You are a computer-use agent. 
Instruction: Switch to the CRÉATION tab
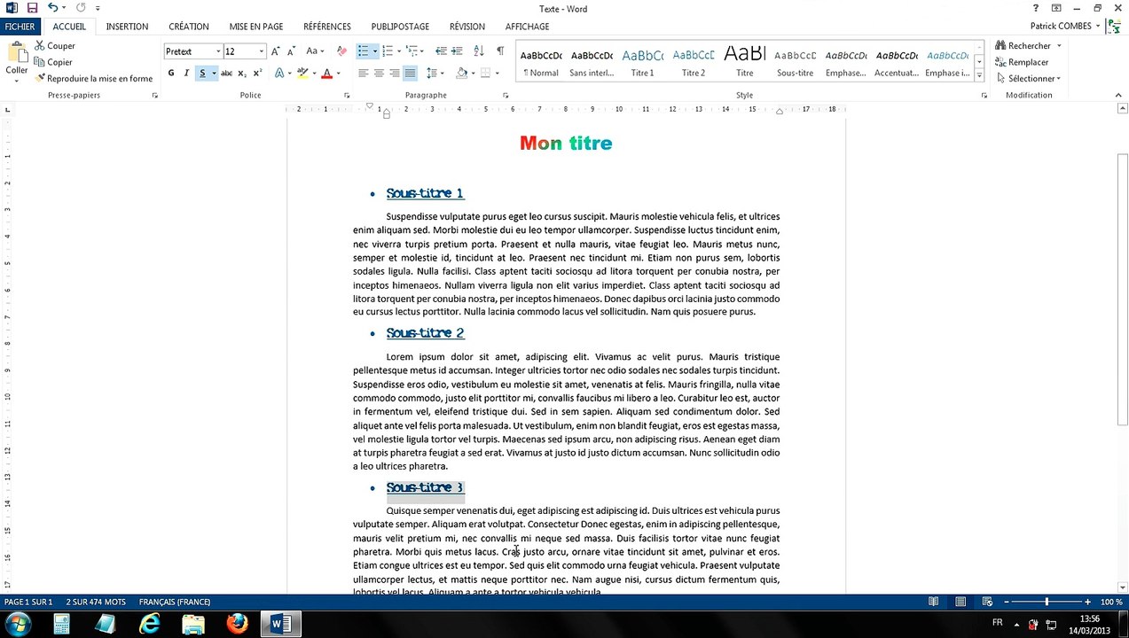[x=189, y=27]
